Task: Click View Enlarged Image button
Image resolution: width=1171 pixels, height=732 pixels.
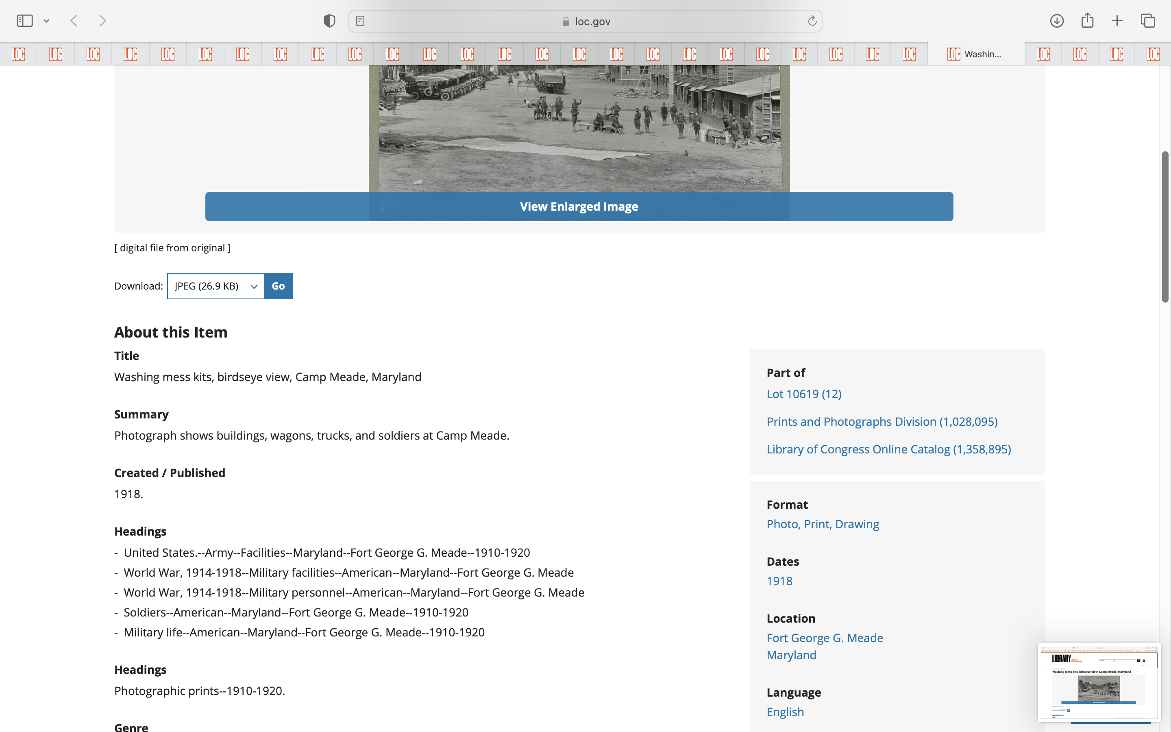Action: click(x=579, y=207)
